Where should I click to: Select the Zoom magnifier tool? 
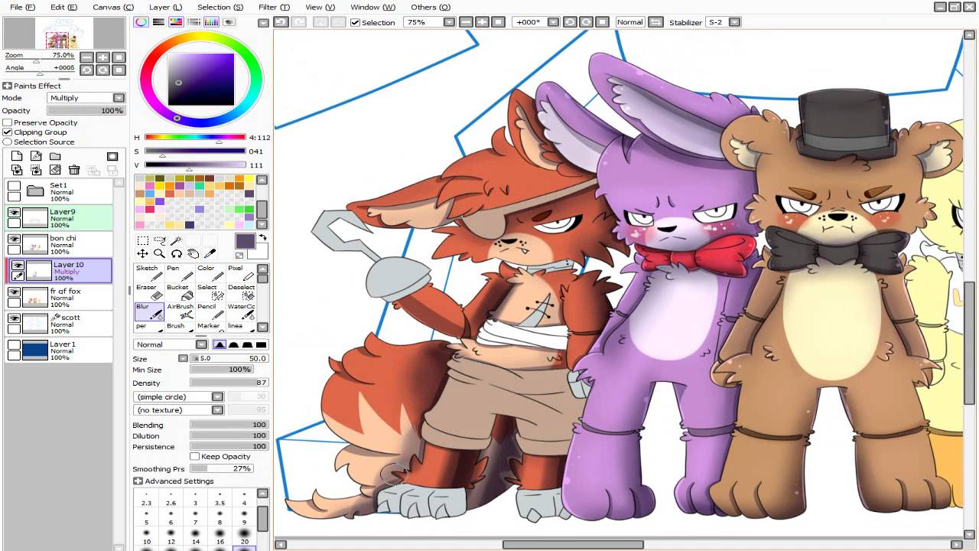(160, 253)
